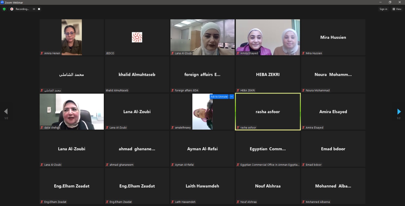Screen dimensions: 405x206
Task: Open more options on amalelhnawy tile
Action: point(231,97)
